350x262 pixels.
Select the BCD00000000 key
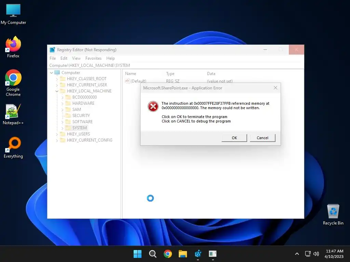coord(84,97)
